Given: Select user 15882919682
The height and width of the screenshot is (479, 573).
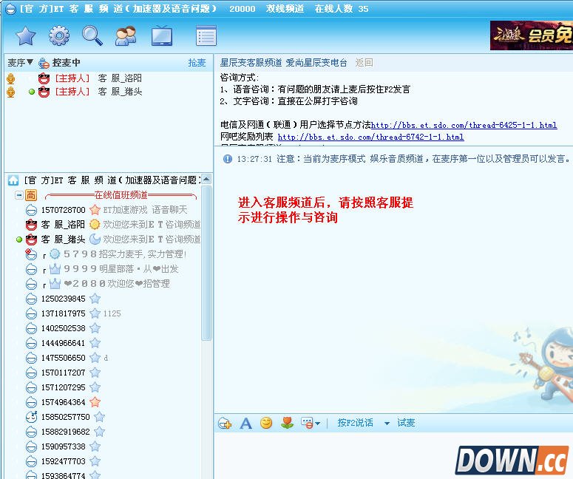Looking at the screenshot, I should [65, 432].
